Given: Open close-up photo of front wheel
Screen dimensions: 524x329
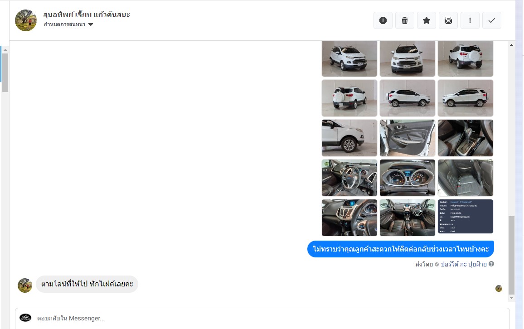Looking at the screenshot, I should point(349,138).
